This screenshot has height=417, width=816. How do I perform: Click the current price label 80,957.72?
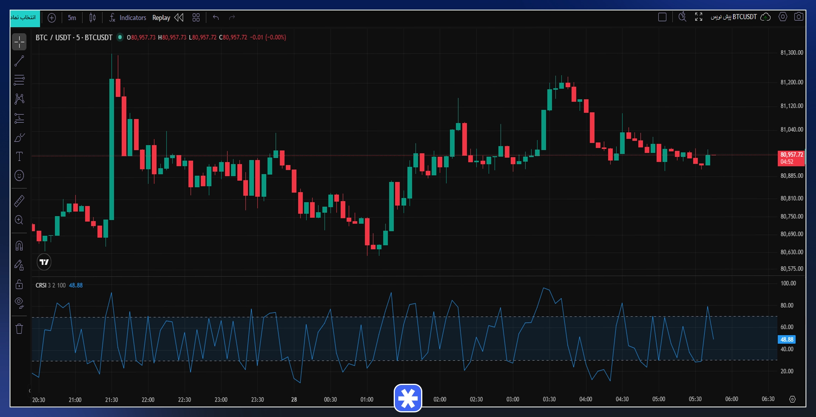tap(791, 158)
